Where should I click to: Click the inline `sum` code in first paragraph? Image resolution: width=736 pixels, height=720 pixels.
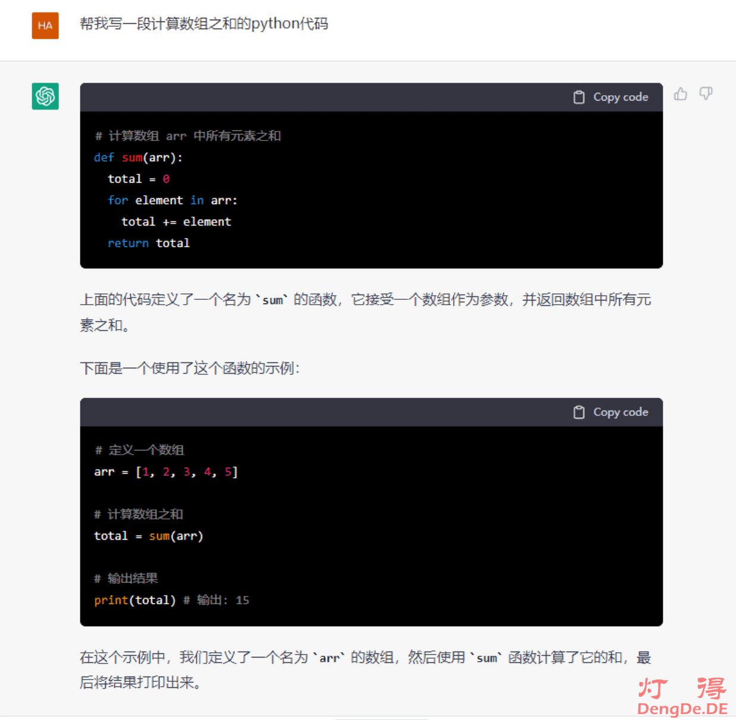point(273,300)
